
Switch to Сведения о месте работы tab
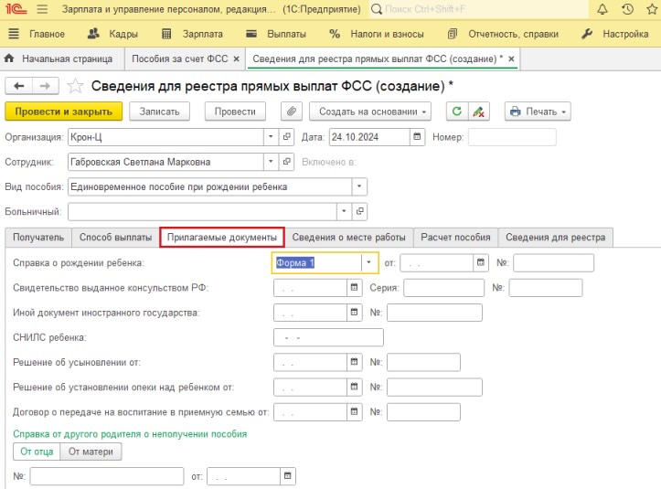click(x=349, y=238)
